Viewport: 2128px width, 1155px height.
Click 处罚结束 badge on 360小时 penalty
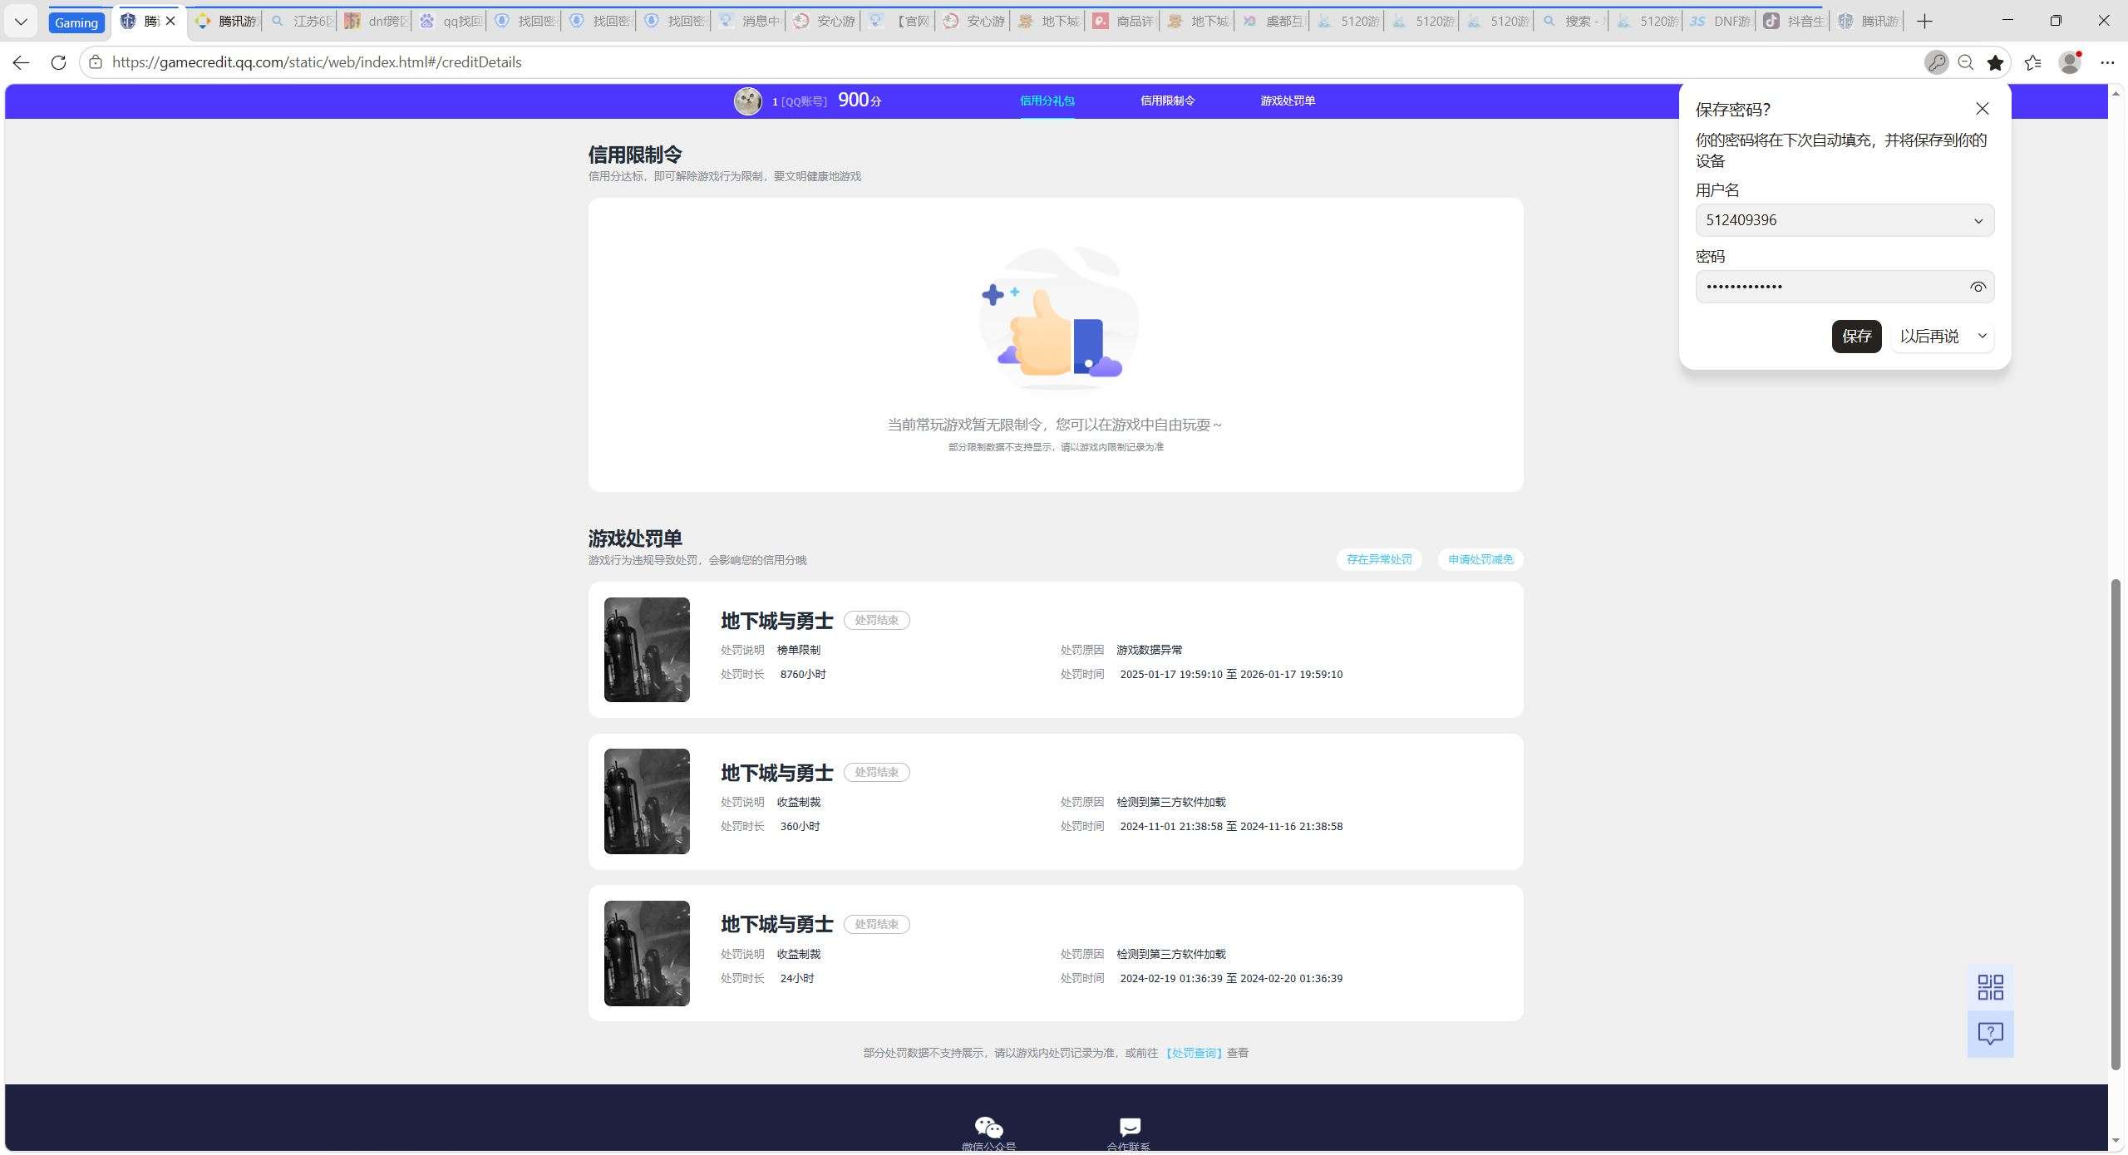(876, 772)
